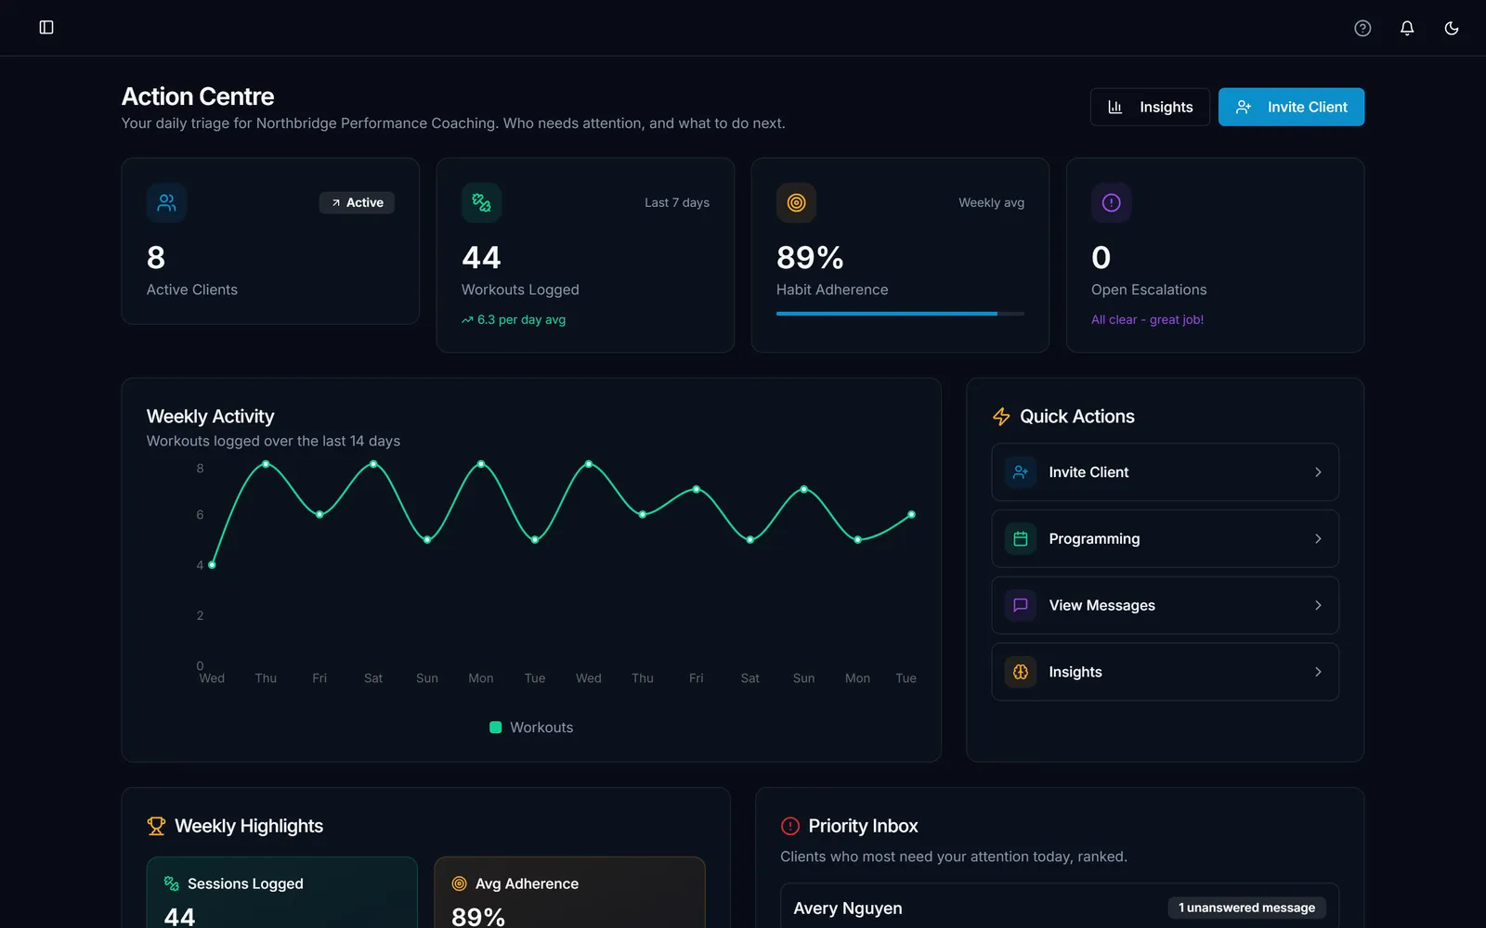
Task: Click the Priority Inbox alert icon
Action: 790,826
